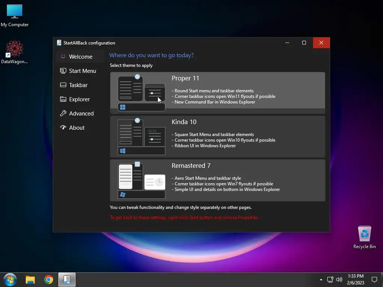This screenshot has width=383, height=287.
Task: Click the wrench icon beside Advanced
Action: pyautogui.click(x=63, y=113)
